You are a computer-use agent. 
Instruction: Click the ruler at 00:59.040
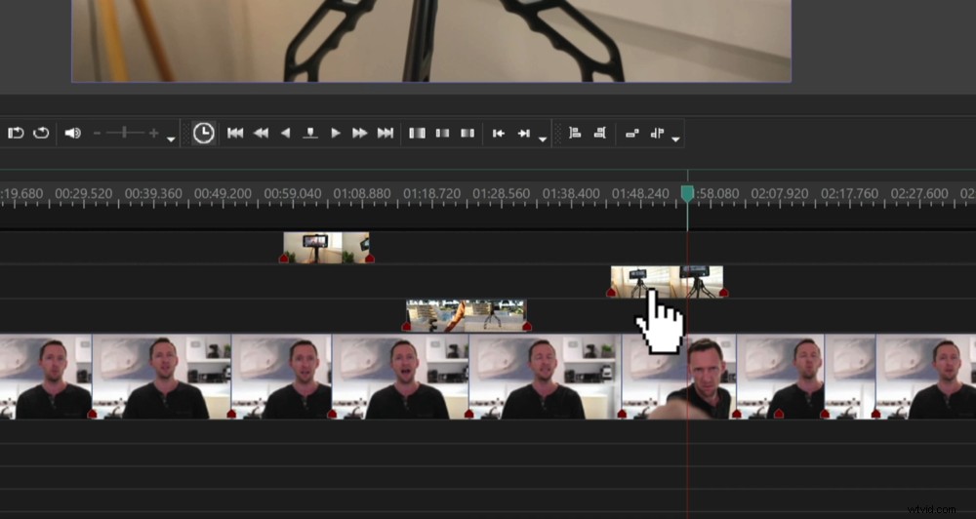point(293,193)
